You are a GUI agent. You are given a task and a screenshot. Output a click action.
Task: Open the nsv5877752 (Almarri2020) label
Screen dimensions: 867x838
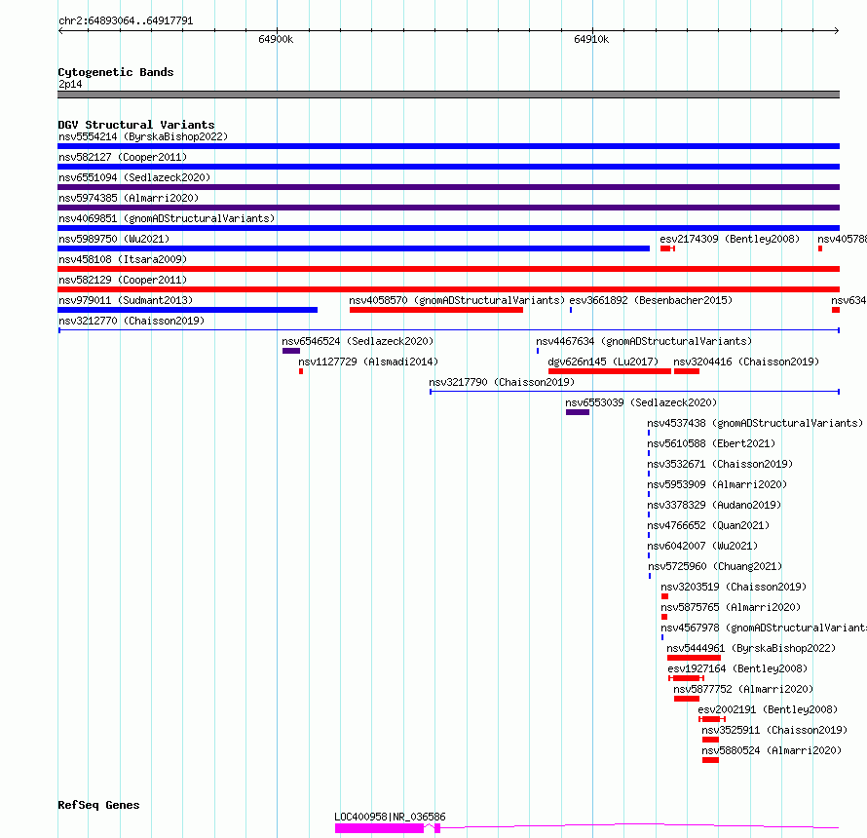[x=743, y=689]
